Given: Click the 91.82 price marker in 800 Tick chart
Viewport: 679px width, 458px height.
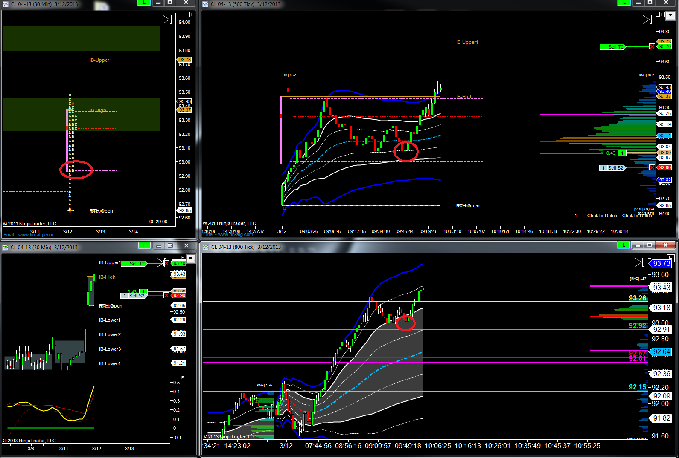Looking at the screenshot, I should coord(661,418).
